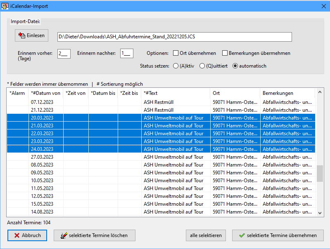
Task: Click Bemerkungen cell in the 07.12.2023 row
Action: point(287,102)
